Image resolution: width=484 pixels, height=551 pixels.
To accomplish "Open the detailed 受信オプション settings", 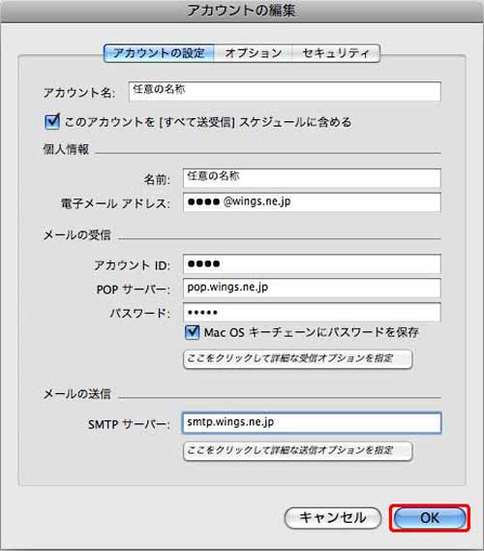I will [x=297, y=359].
